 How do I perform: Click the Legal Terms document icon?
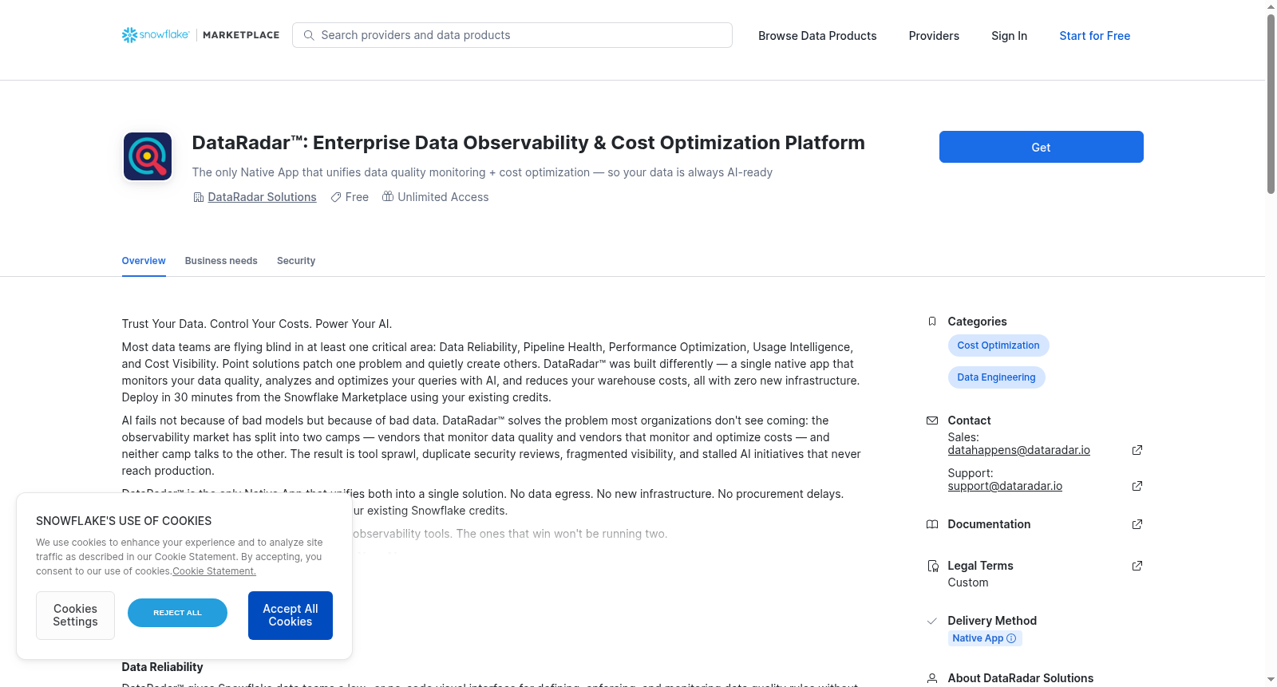click(x=932, y=566)
